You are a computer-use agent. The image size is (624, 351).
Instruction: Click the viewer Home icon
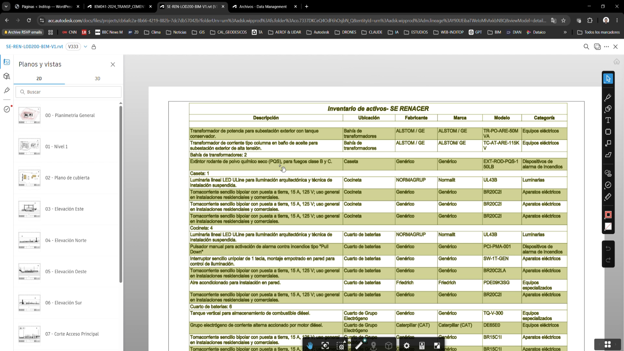click(617, 61)
